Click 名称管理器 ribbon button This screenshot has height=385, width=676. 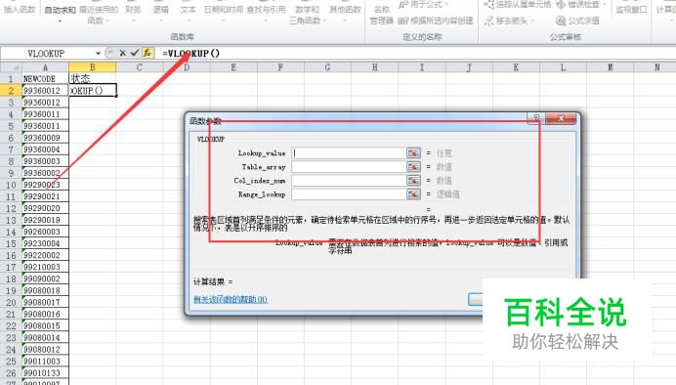(382, 15)
